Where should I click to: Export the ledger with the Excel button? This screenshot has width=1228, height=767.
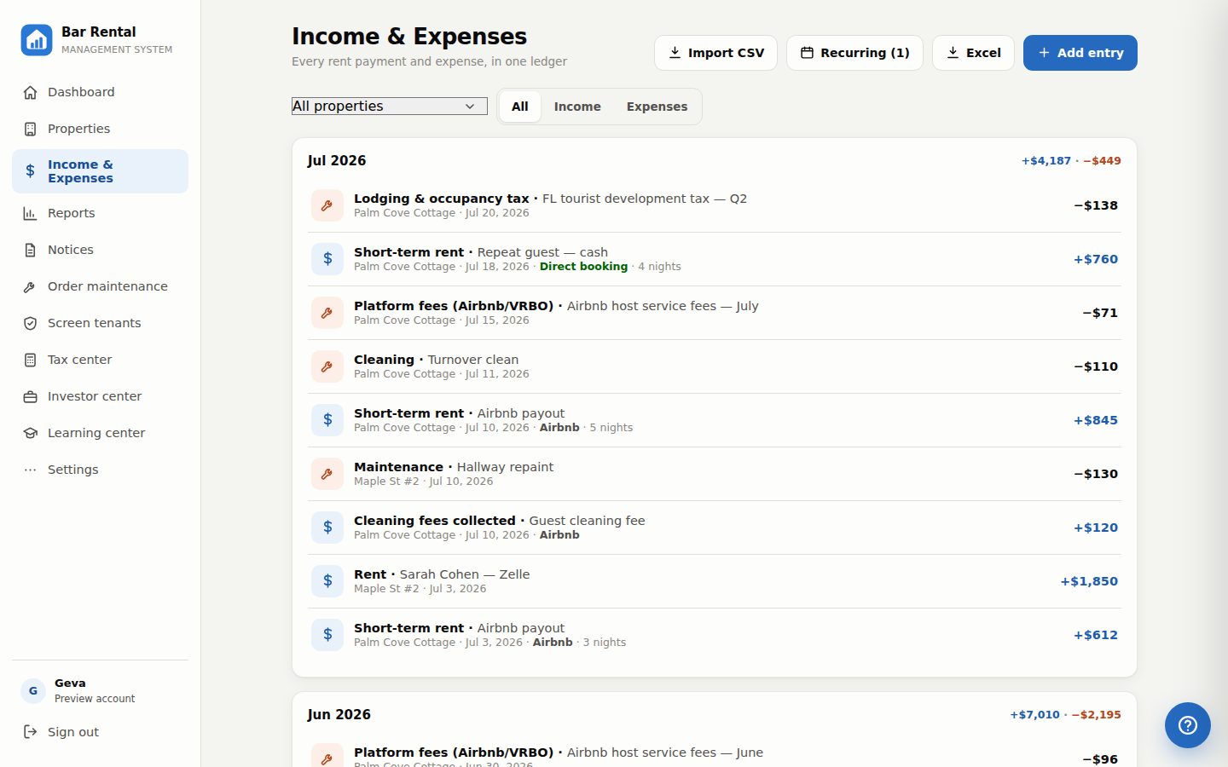(x=973, y=53)
